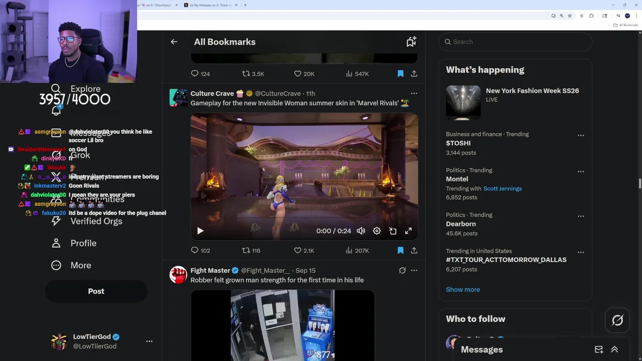Open Fight Master profile avatar

(178, 275)
